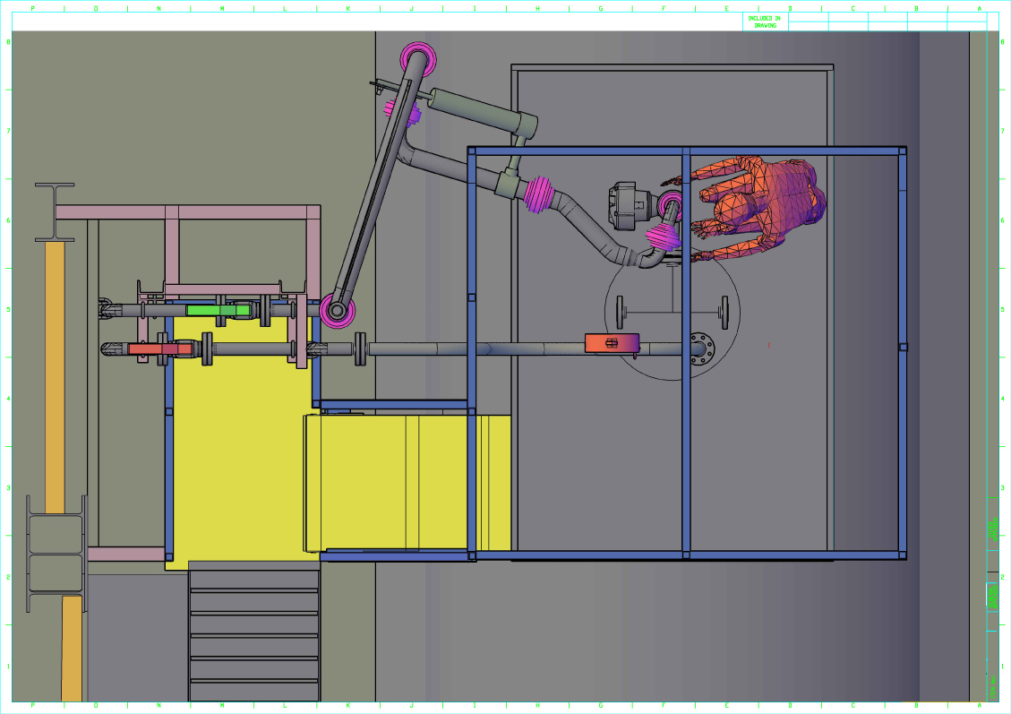Click the 'INCLUDED IN DRAWING' title block cell
The height and width of the screenshot is (714, 1011).
(x=764, y=22)
